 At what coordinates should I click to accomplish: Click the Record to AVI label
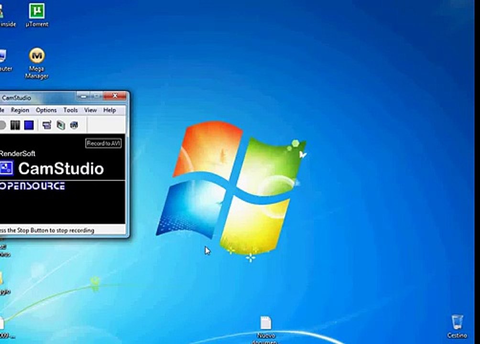tap(103, 143)
